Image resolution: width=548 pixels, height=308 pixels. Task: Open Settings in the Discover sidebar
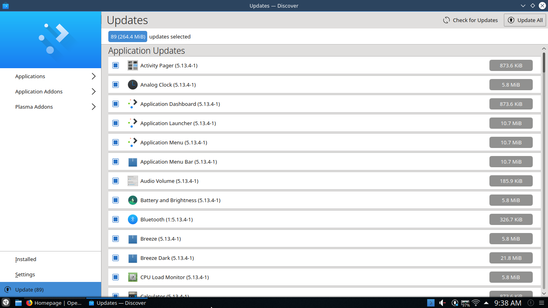(51, 274)
